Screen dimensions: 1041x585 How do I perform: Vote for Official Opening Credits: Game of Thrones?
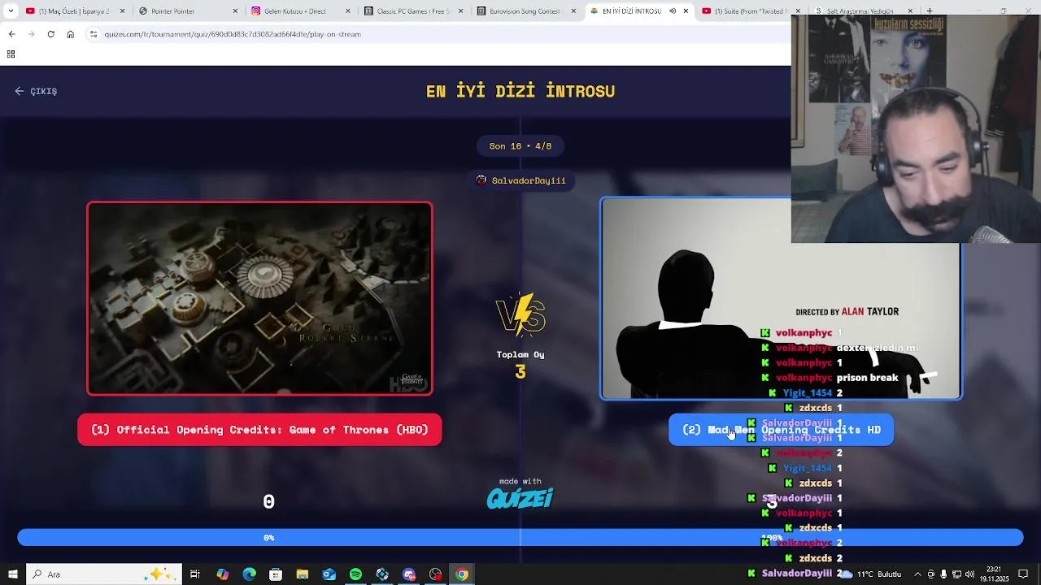tap(259, 430)
